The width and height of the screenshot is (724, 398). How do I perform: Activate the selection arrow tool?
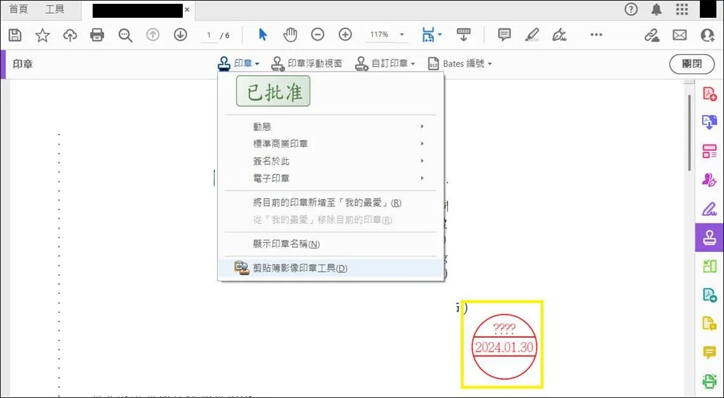263,35
